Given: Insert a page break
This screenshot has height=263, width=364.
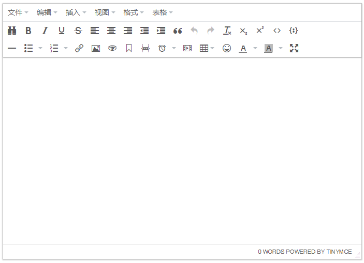Looking at the screenshot, I should [145, 48].
